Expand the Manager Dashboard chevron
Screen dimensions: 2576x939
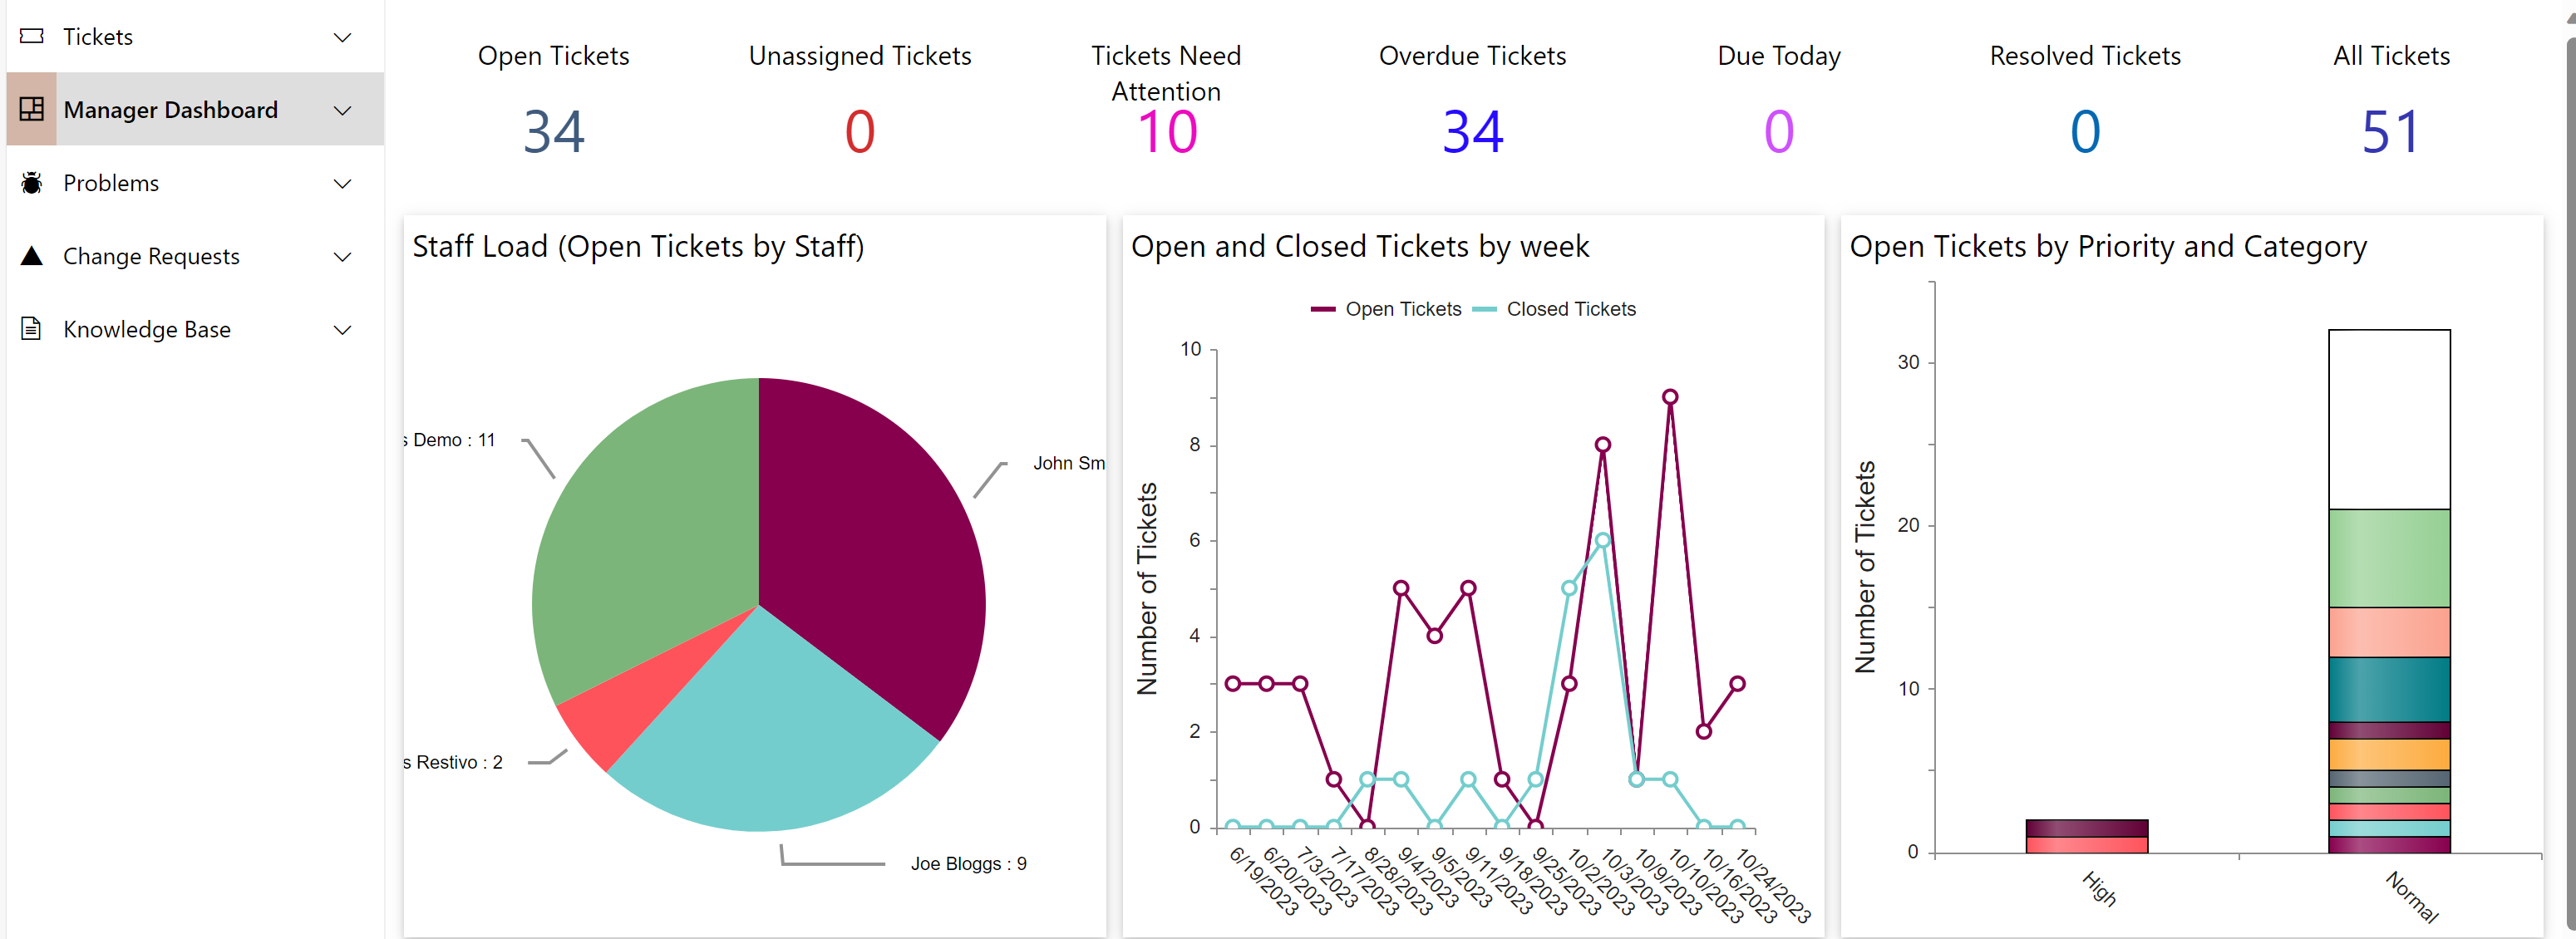pyautogui.click(x=342, y=110)
